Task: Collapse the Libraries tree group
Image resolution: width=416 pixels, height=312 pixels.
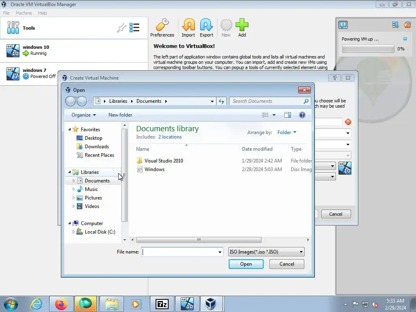Action: coord(69,172)
